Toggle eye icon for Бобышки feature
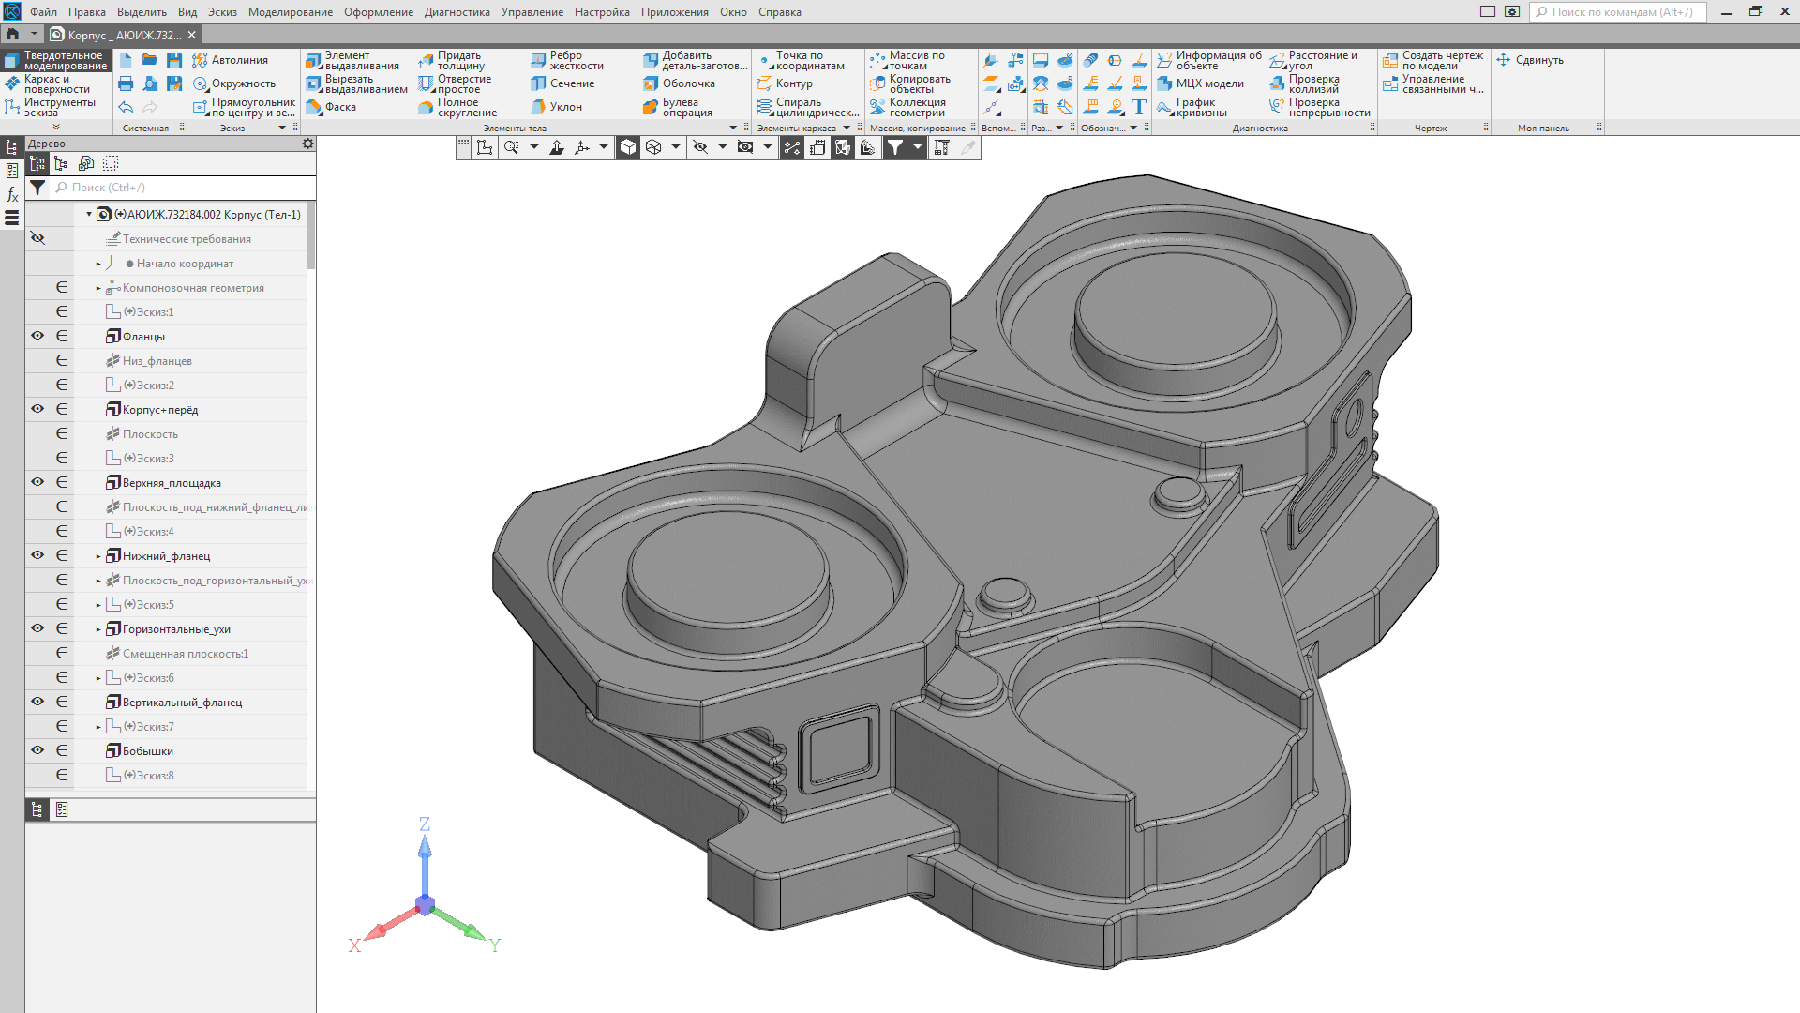 click(x=37, y=750)
